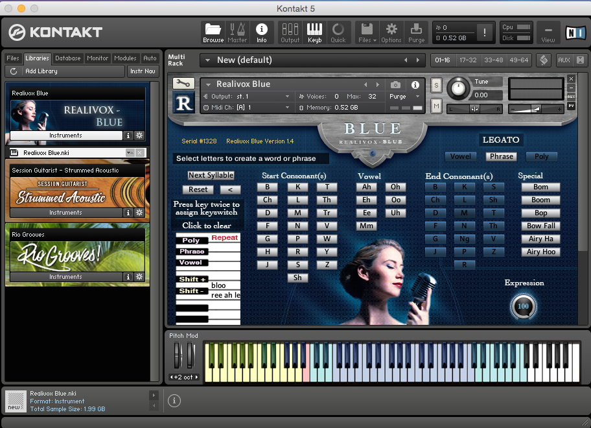Switch to the Modules tab
The width and height of the screenshot is (591, 428).
pos(125,58)
